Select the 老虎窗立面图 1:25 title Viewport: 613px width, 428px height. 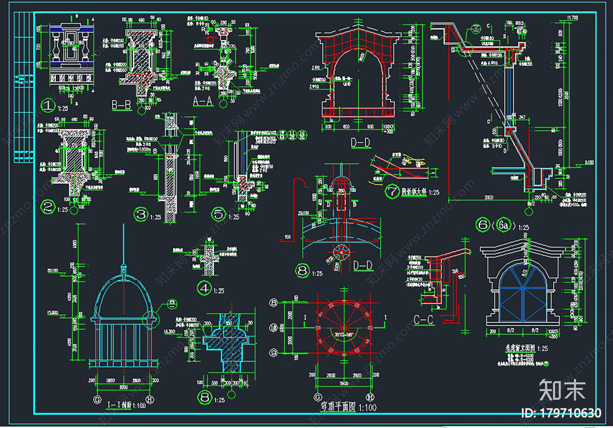point(526,348)
